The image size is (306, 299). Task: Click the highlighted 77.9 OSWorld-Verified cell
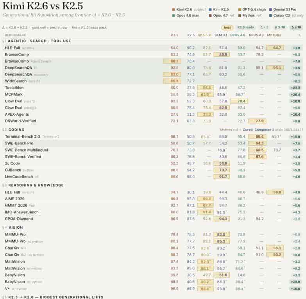(257, 121)
